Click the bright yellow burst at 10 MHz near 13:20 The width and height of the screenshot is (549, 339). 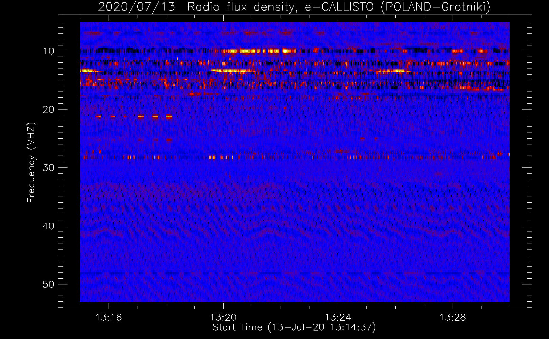click(x=259, y=52)
